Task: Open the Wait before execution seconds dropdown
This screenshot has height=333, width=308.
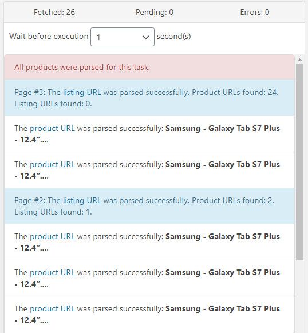Action: [123, 37]
